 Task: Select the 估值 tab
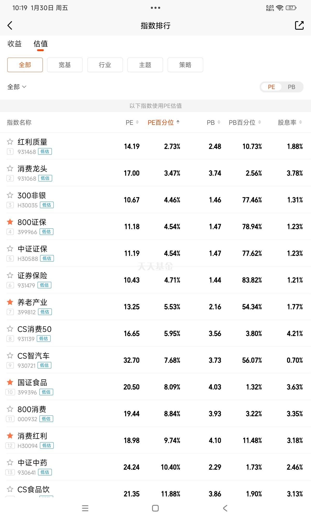[x=41, y=44]
